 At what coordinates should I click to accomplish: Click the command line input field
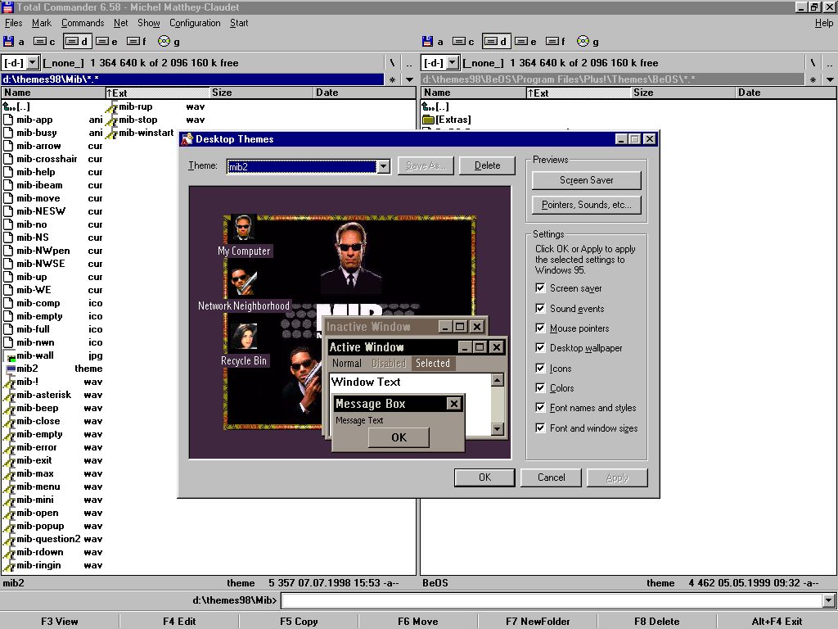[550, 601]
